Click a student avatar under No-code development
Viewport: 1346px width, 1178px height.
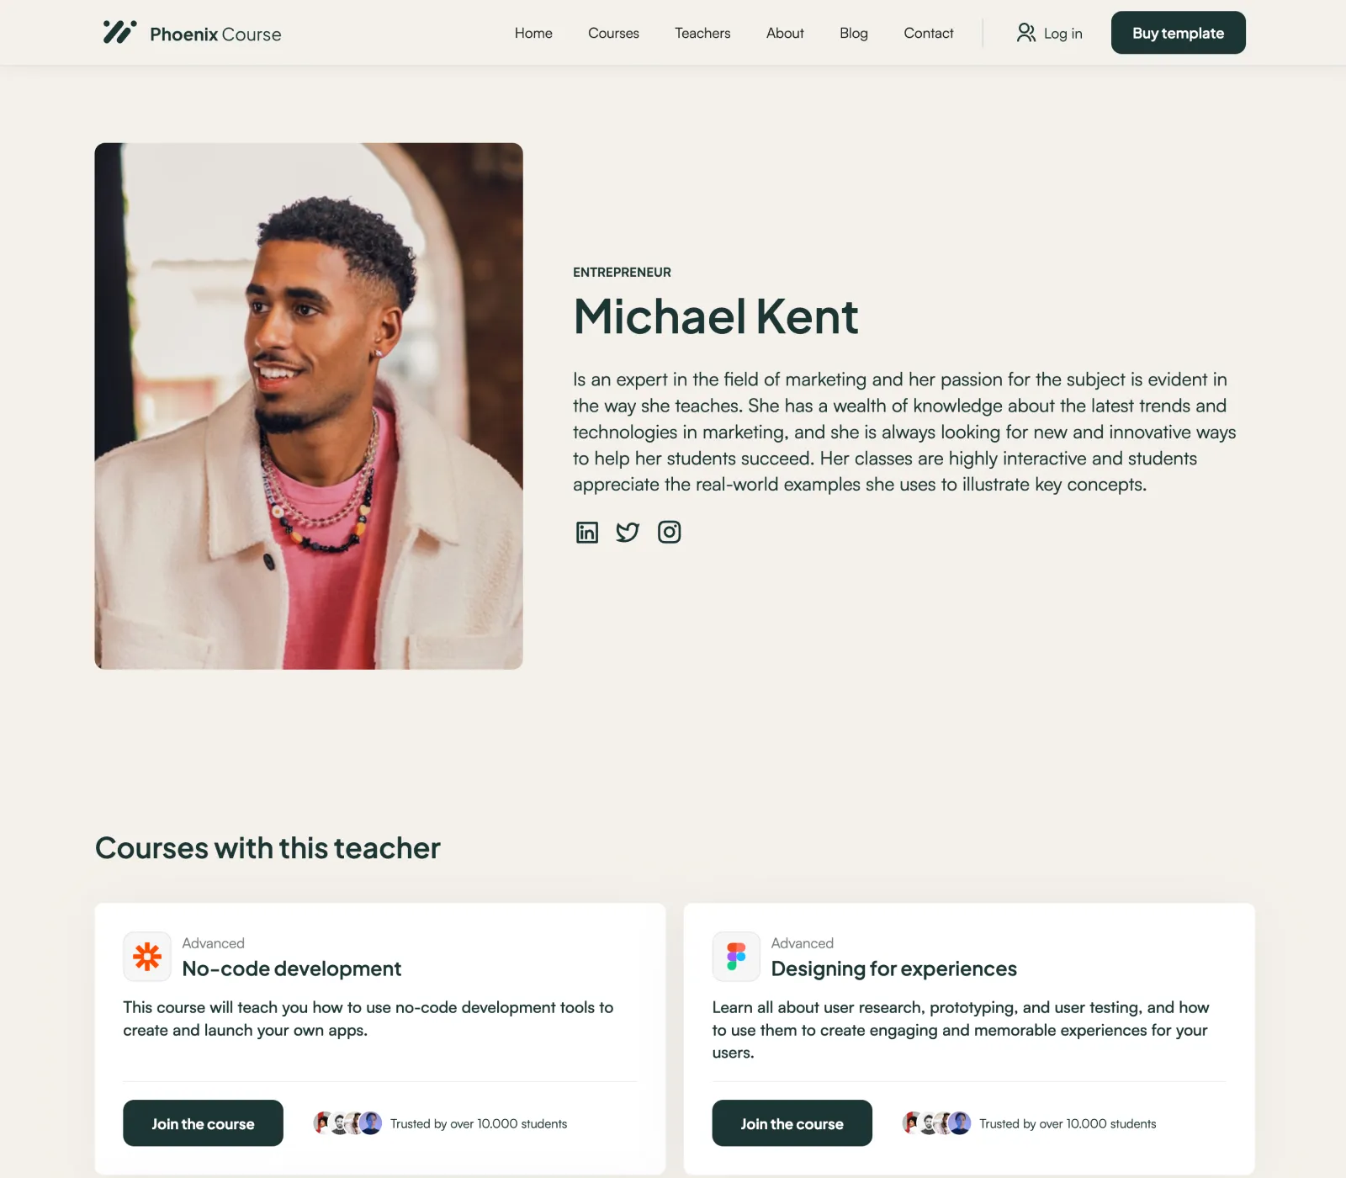click(345, 1122)
